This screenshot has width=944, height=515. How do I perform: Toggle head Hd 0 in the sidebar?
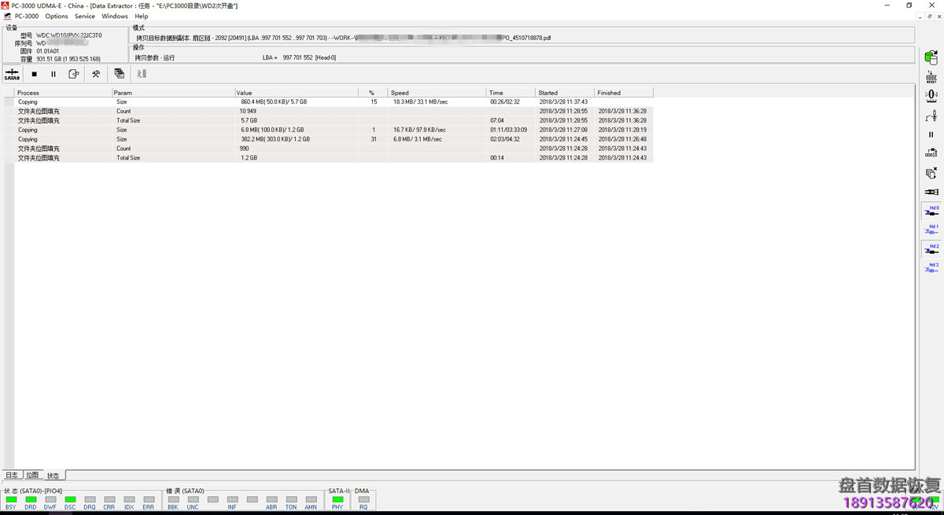tap(931, 211)
